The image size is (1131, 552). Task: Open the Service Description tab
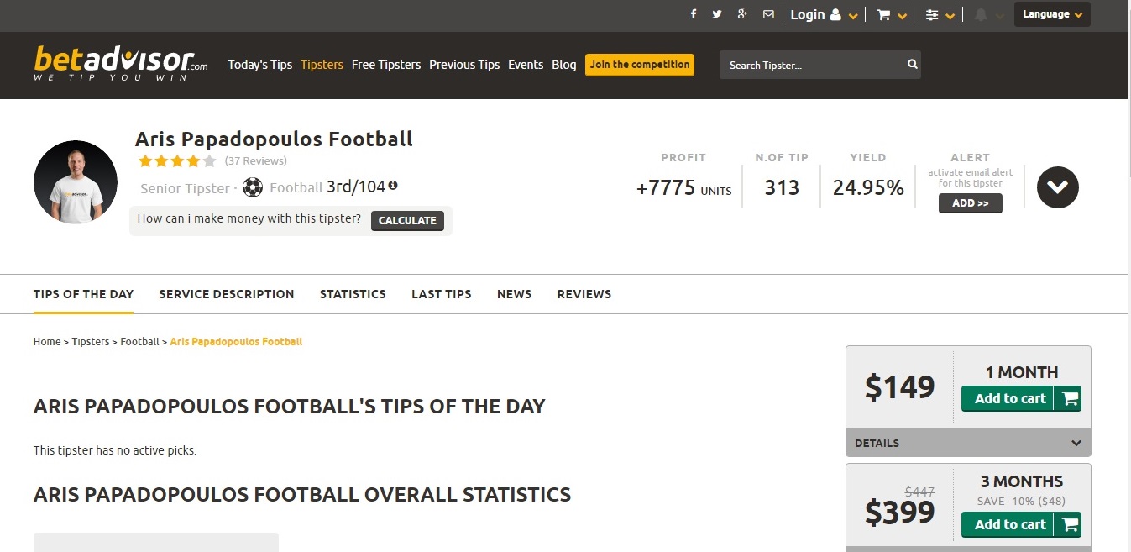point(227,294)
